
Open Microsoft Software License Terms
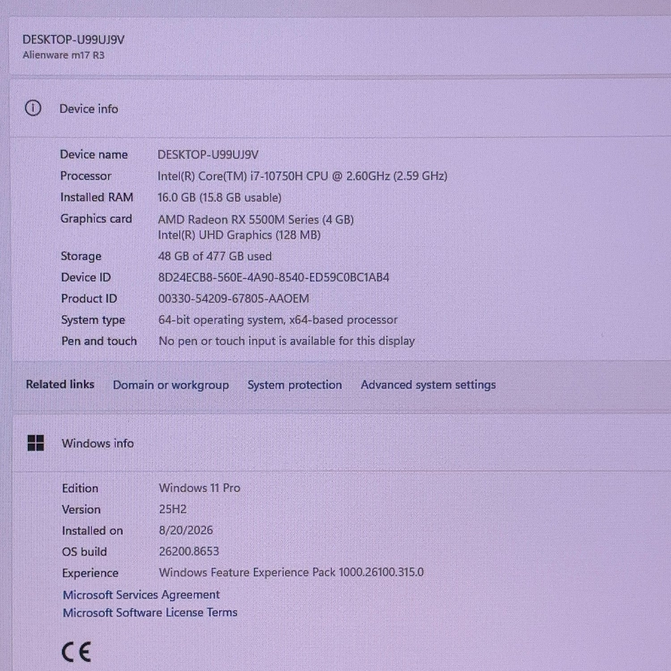[x=150, y=612]
